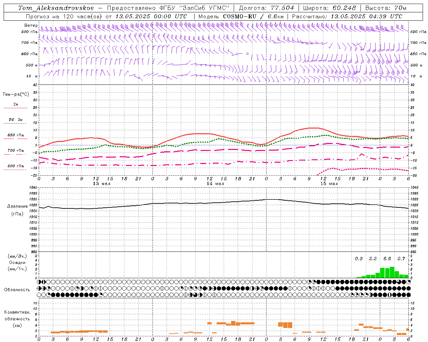
Task: Click the "Td 2м" legend label
Action: point(15,120)
